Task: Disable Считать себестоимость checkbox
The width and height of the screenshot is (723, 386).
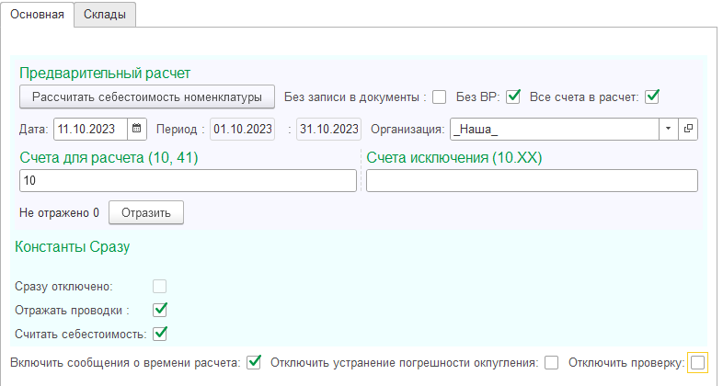Action: coord(160,334)
